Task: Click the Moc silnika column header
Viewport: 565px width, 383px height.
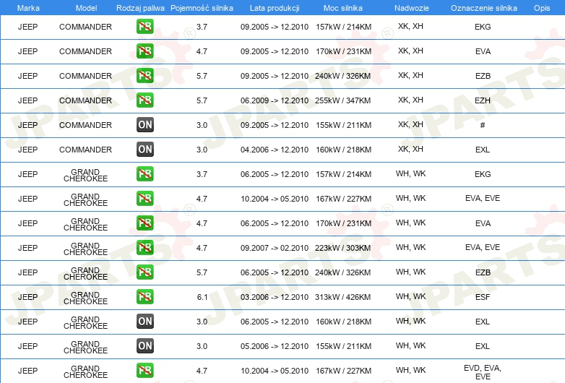Action: [x=343, y=8]
